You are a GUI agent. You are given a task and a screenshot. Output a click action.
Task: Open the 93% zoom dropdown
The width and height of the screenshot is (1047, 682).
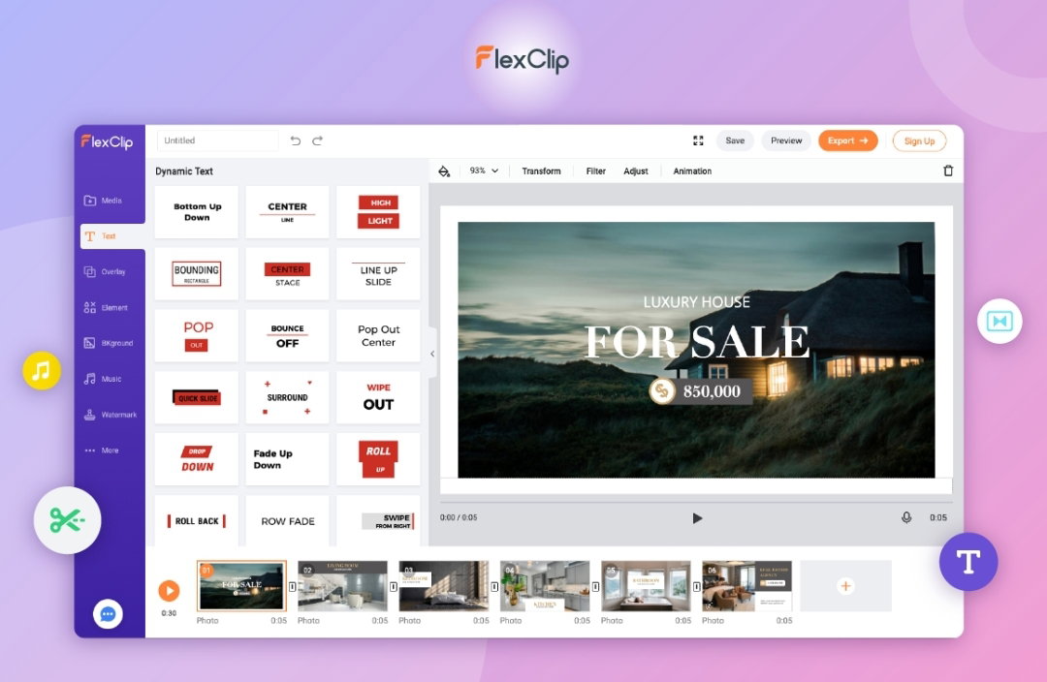(x=484, y=170)
